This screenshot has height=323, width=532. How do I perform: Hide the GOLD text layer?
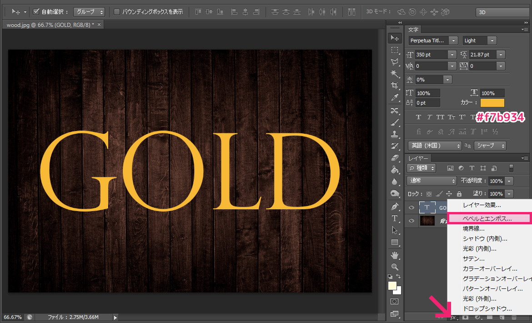pyautogui.click(x=412, y=207)
